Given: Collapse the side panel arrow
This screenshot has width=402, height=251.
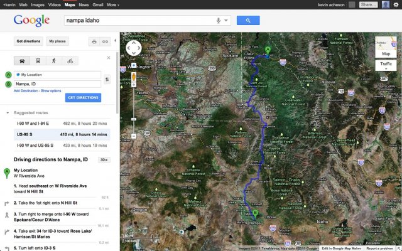Looking at the screenshot, I should tap(115, 40).
